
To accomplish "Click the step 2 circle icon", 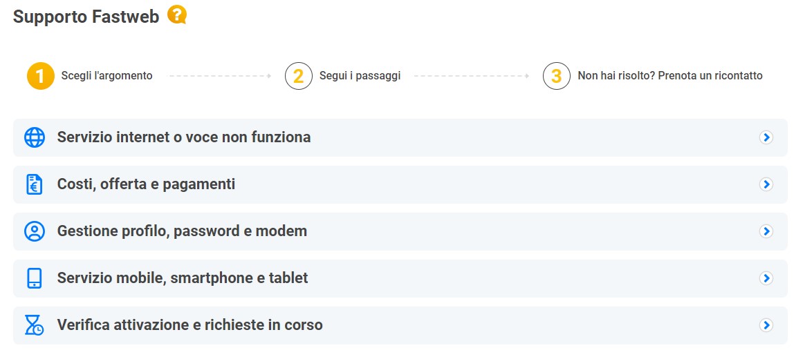I will [x=299, y=76].
